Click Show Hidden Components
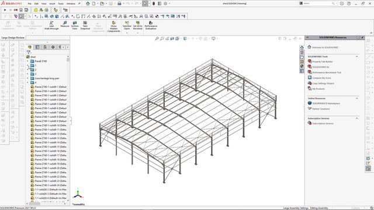This screenshot has width=374, height=210. tap(113, 26)
